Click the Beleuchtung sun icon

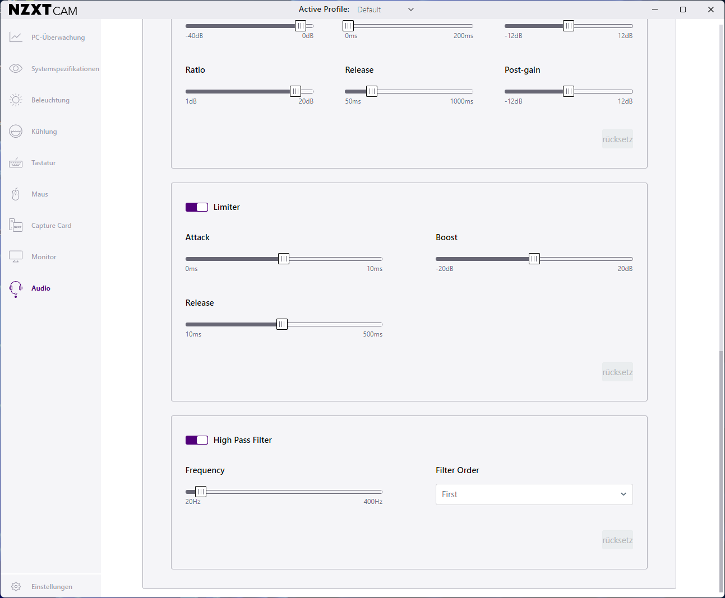(x=16, y=100)
